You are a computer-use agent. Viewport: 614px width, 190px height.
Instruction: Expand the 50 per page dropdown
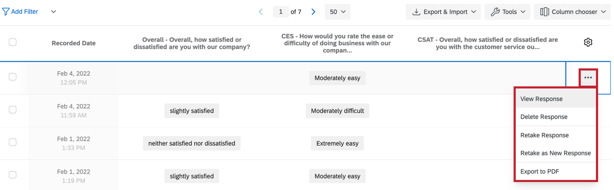coord(337,12)
